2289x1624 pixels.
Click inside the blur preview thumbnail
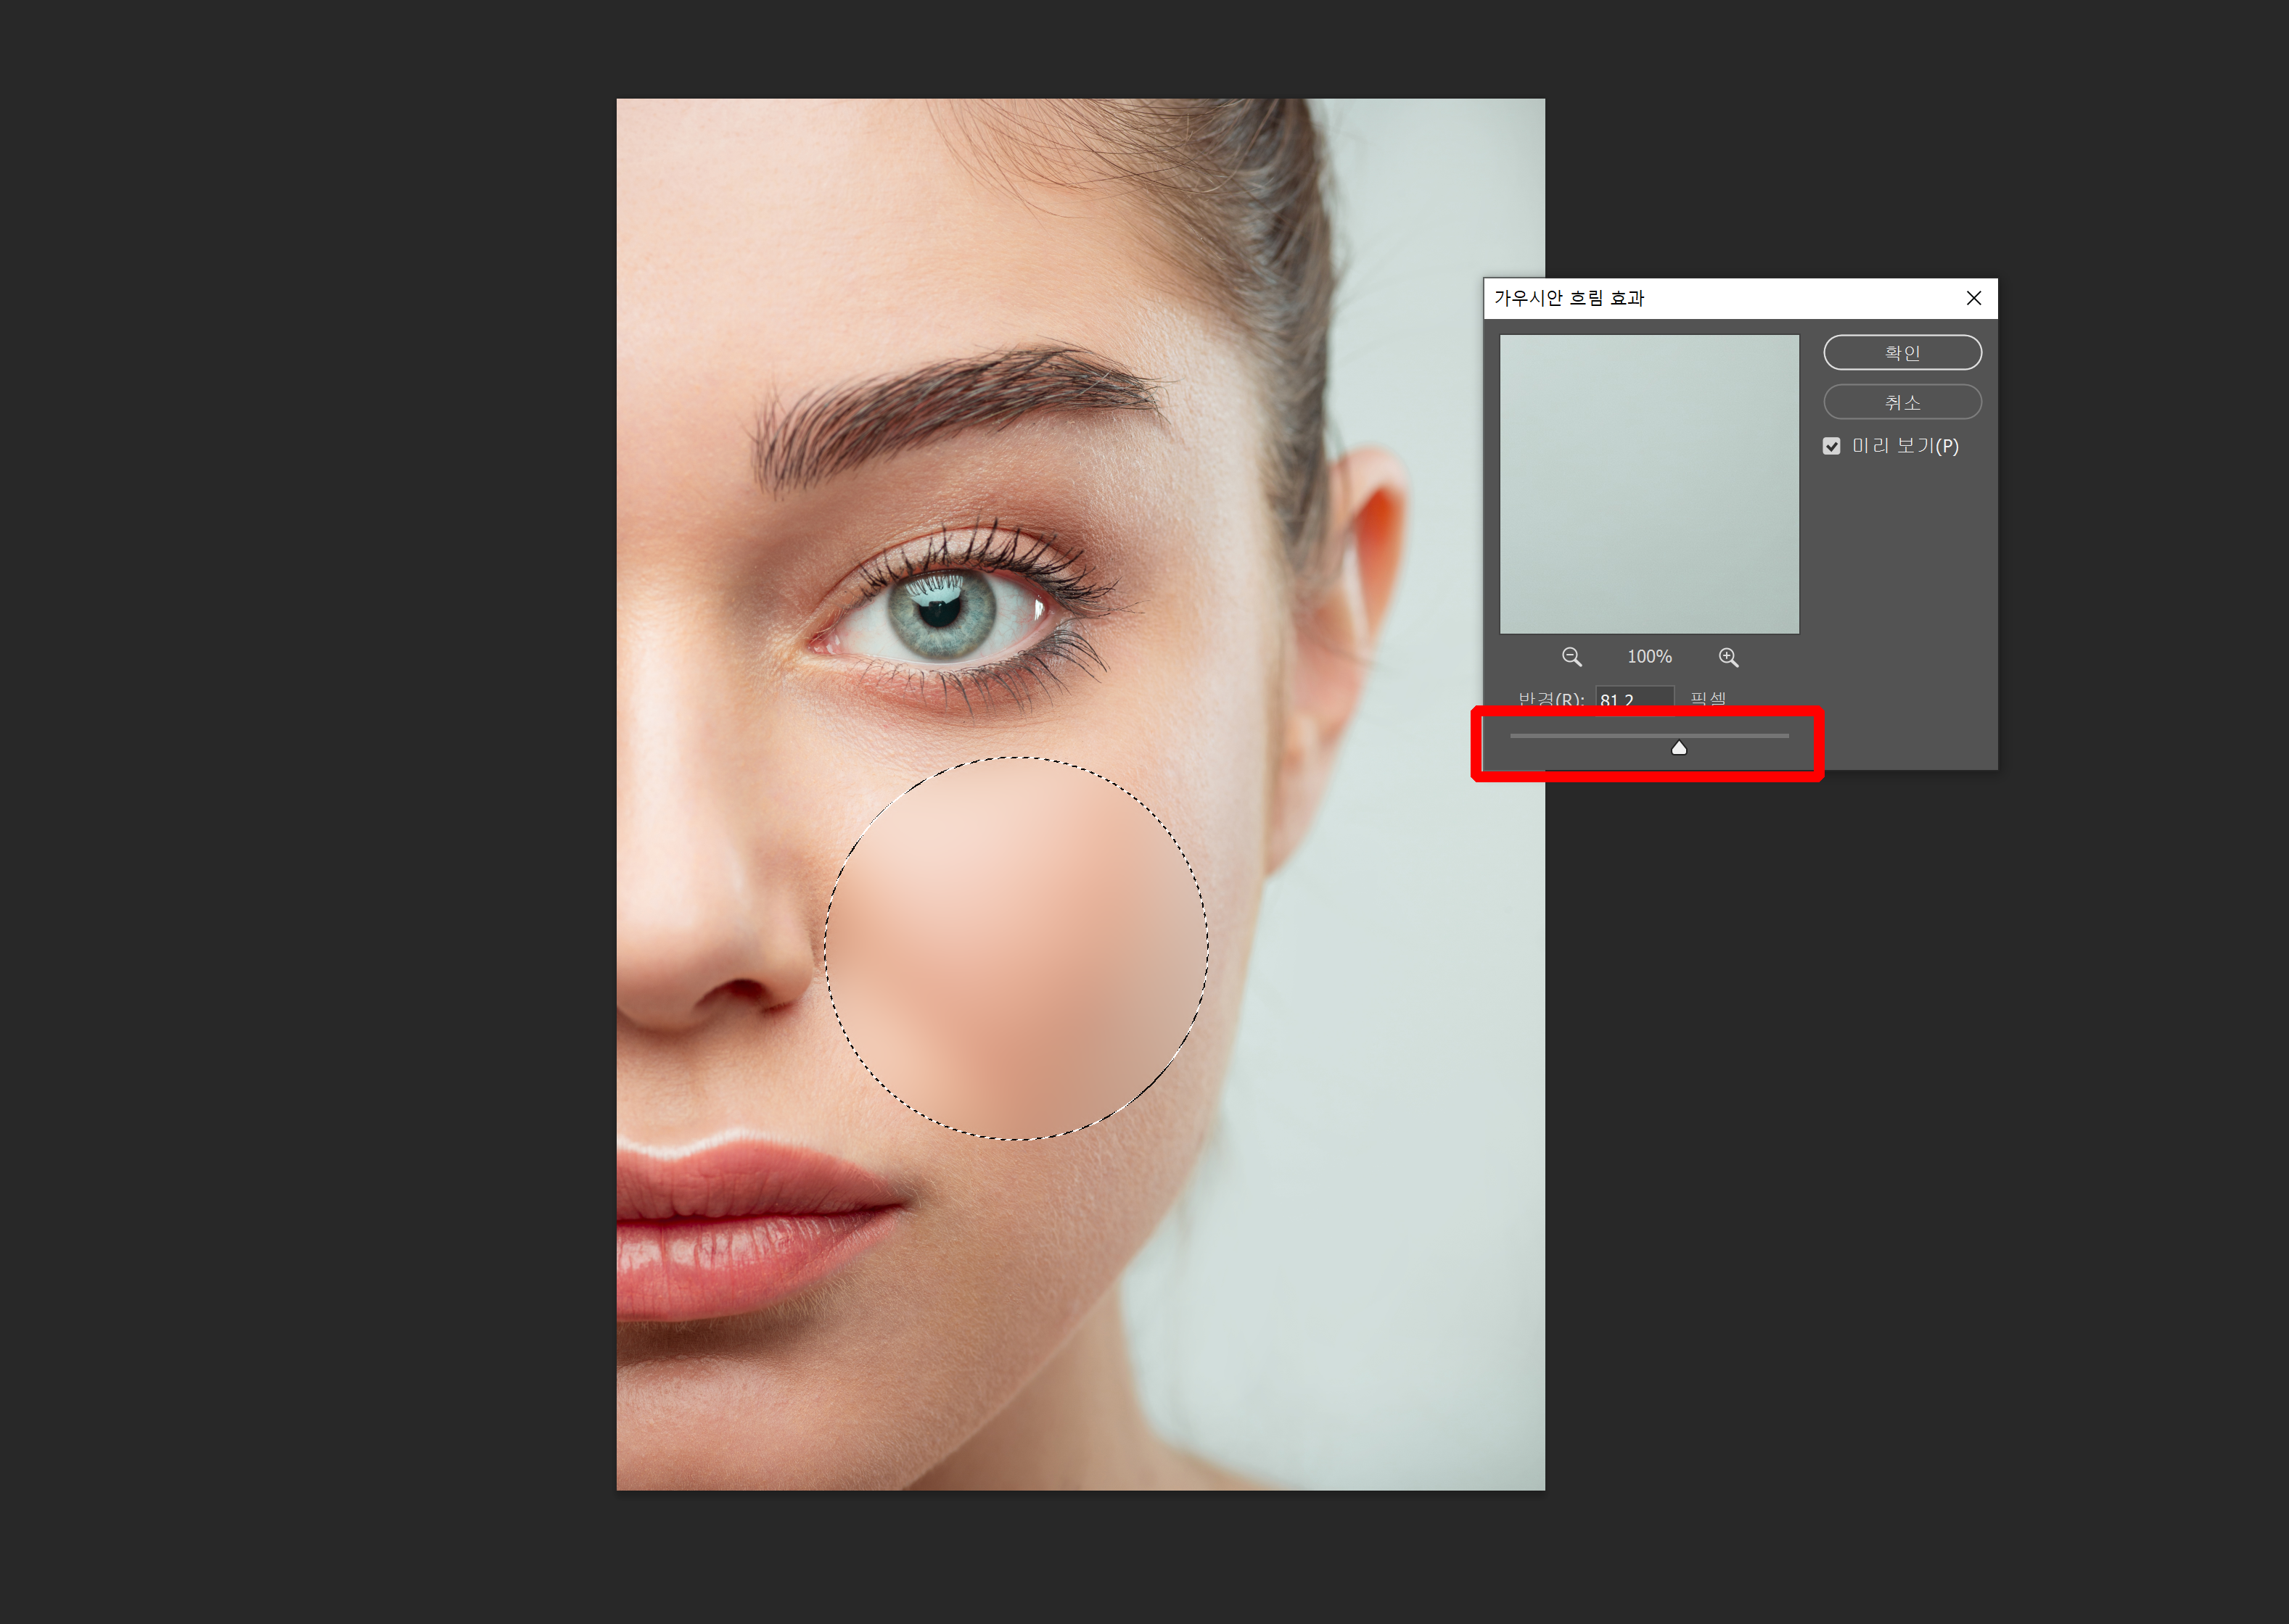click(x=1648, y=484)
